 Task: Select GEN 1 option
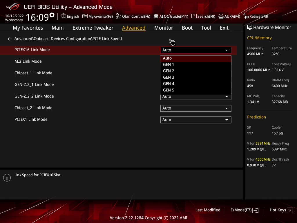(196, 65)
